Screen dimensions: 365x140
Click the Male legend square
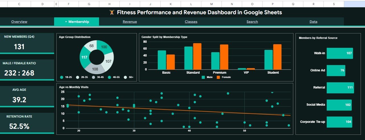(x=203, y=77)
